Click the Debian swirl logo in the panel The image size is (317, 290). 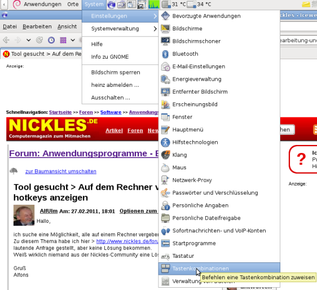pos(16,5)
